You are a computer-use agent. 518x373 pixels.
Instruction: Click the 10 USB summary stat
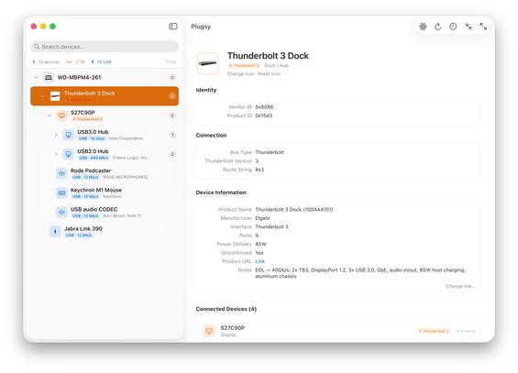(x=101, y=62)
